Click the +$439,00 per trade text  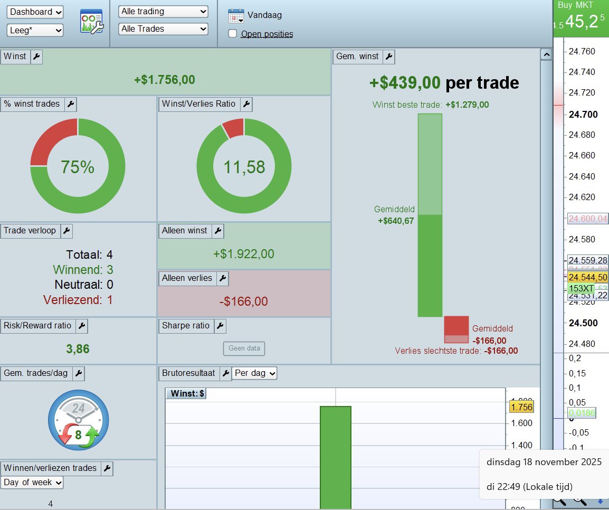444,83
